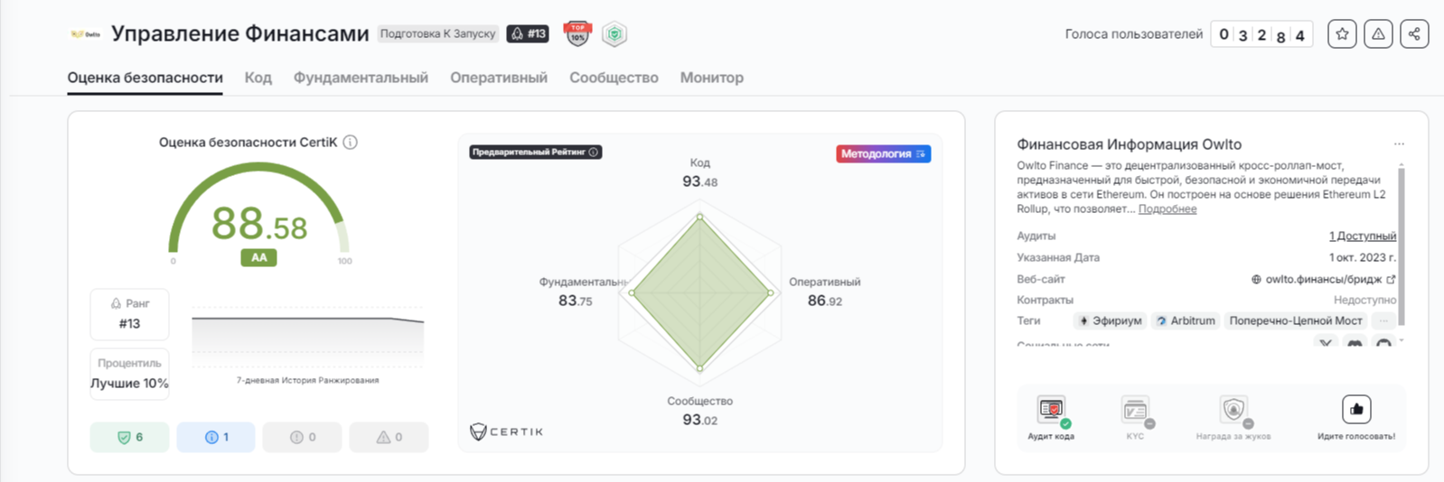Expand more tags with the ellipsis chip

coord(1383,321)
